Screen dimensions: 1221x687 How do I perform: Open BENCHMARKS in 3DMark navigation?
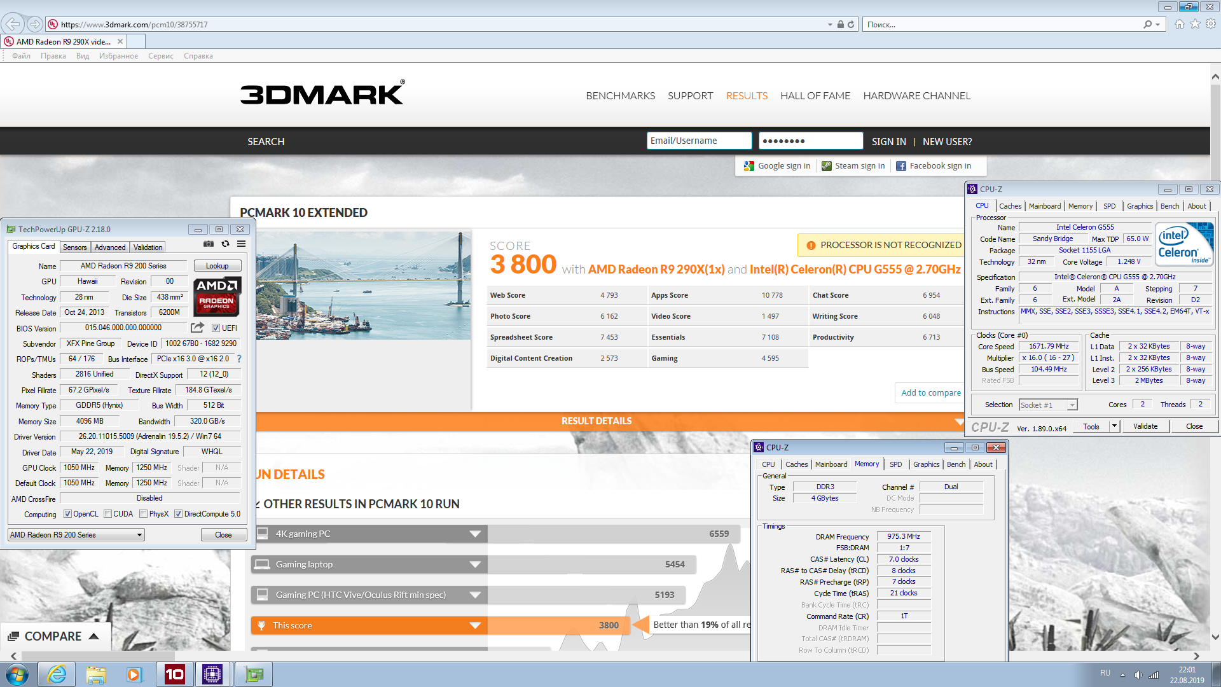click(620, 96)
